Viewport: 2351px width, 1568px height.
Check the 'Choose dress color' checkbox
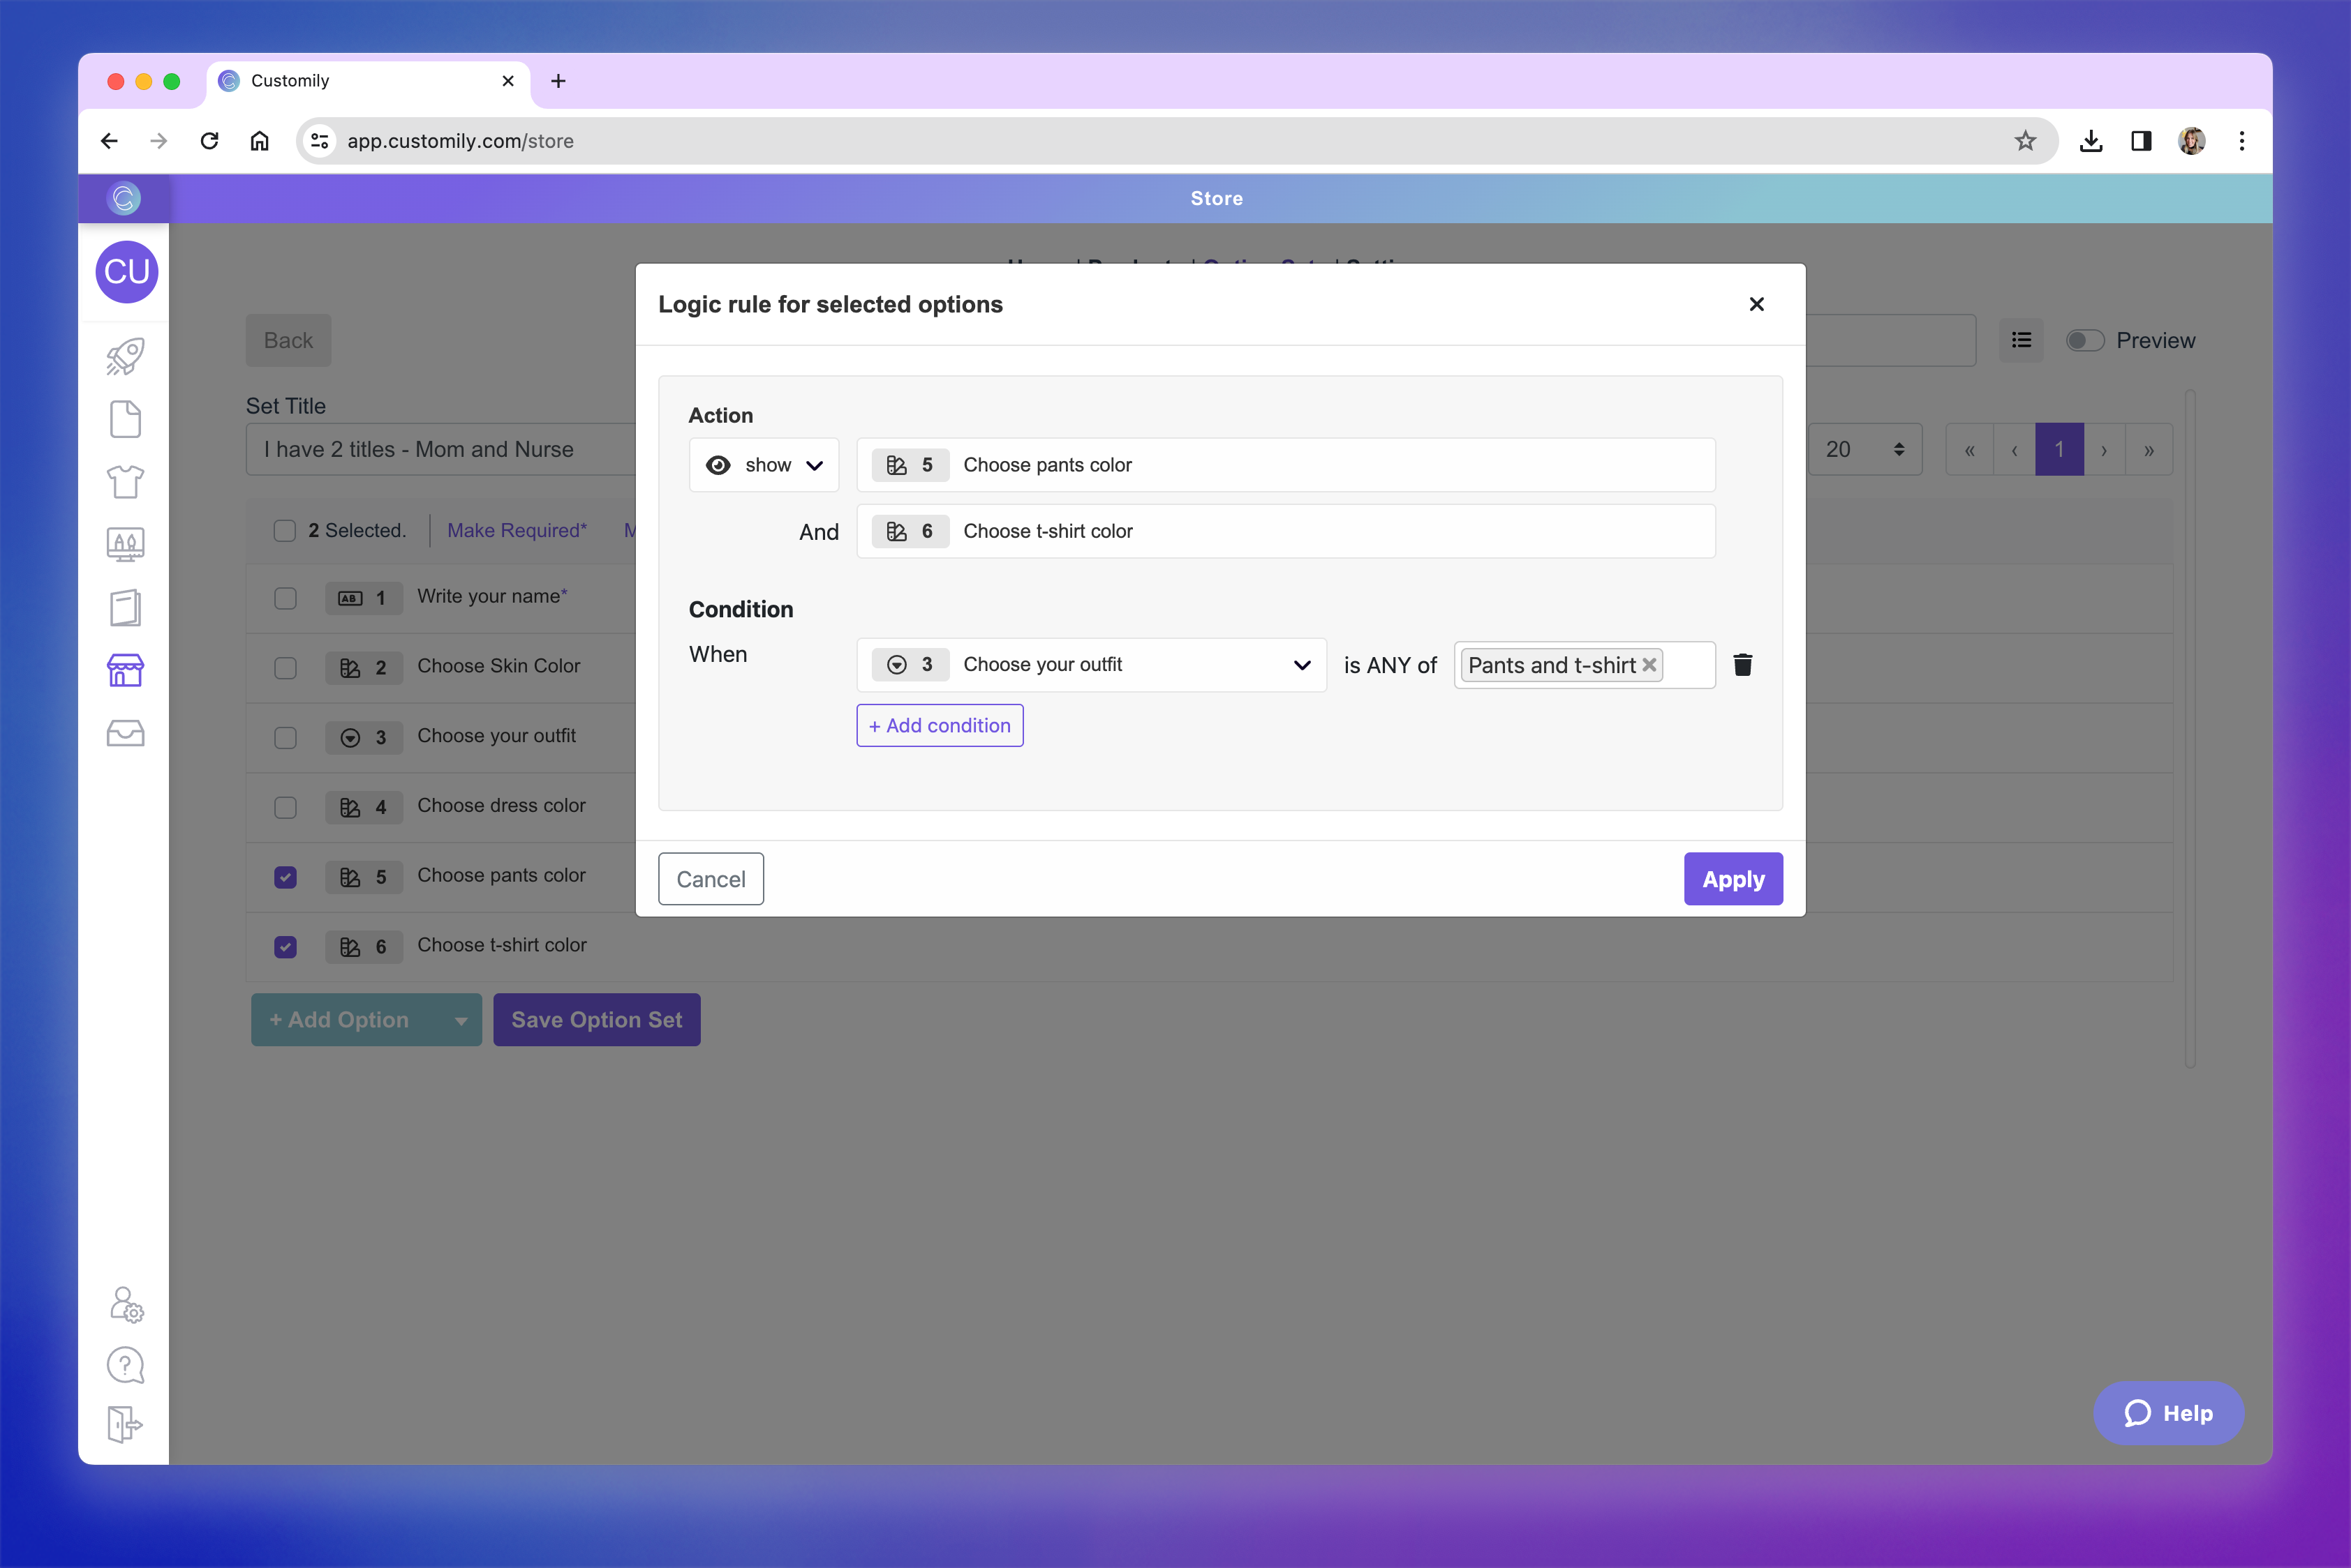tap(285, 807)
